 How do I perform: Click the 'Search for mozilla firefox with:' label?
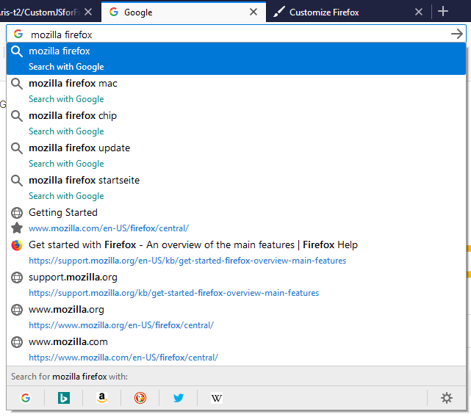click(x=69, y=377)
